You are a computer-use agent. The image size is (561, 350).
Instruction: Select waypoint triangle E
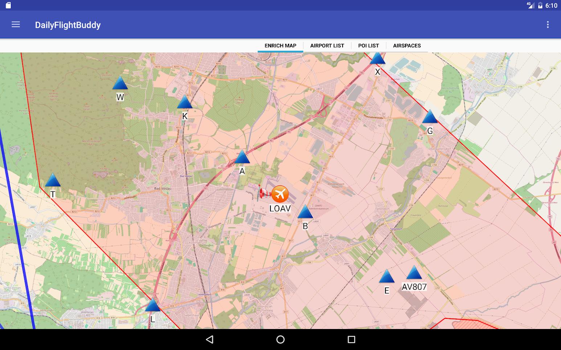(386, 276)
